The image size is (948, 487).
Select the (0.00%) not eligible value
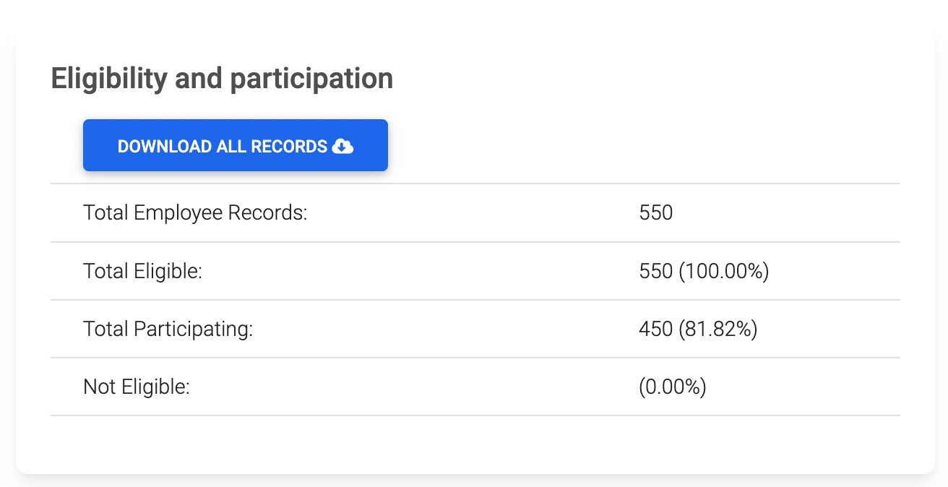tap(673, 387)
